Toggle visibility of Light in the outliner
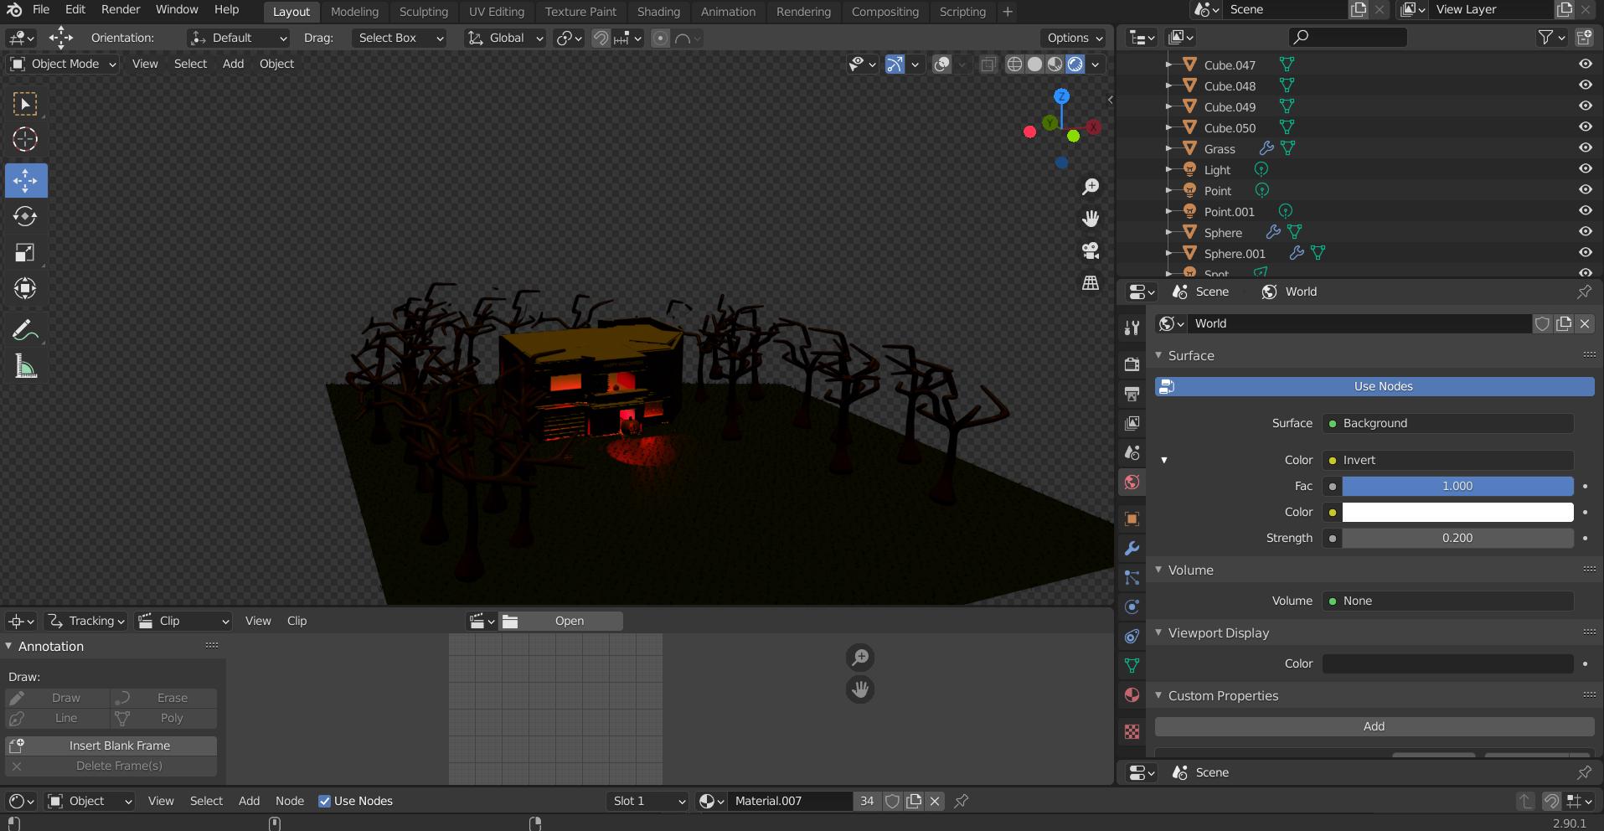 1586,168
